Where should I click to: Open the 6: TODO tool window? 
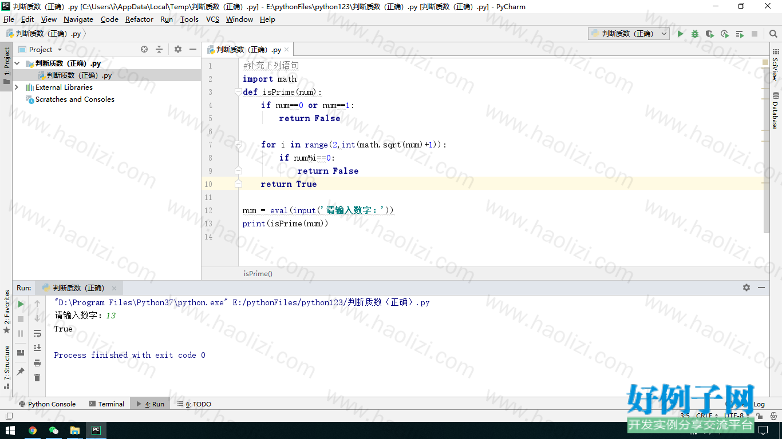coord(194,404)
